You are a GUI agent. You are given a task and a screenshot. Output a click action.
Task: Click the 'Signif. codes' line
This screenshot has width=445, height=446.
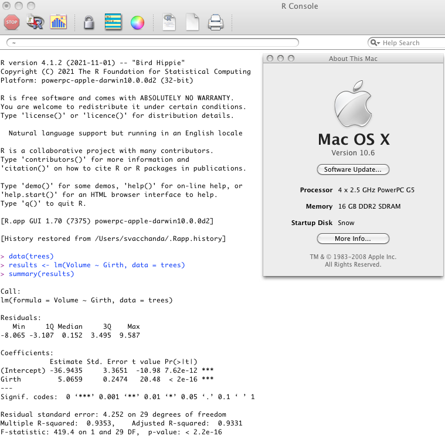point(127,397)
